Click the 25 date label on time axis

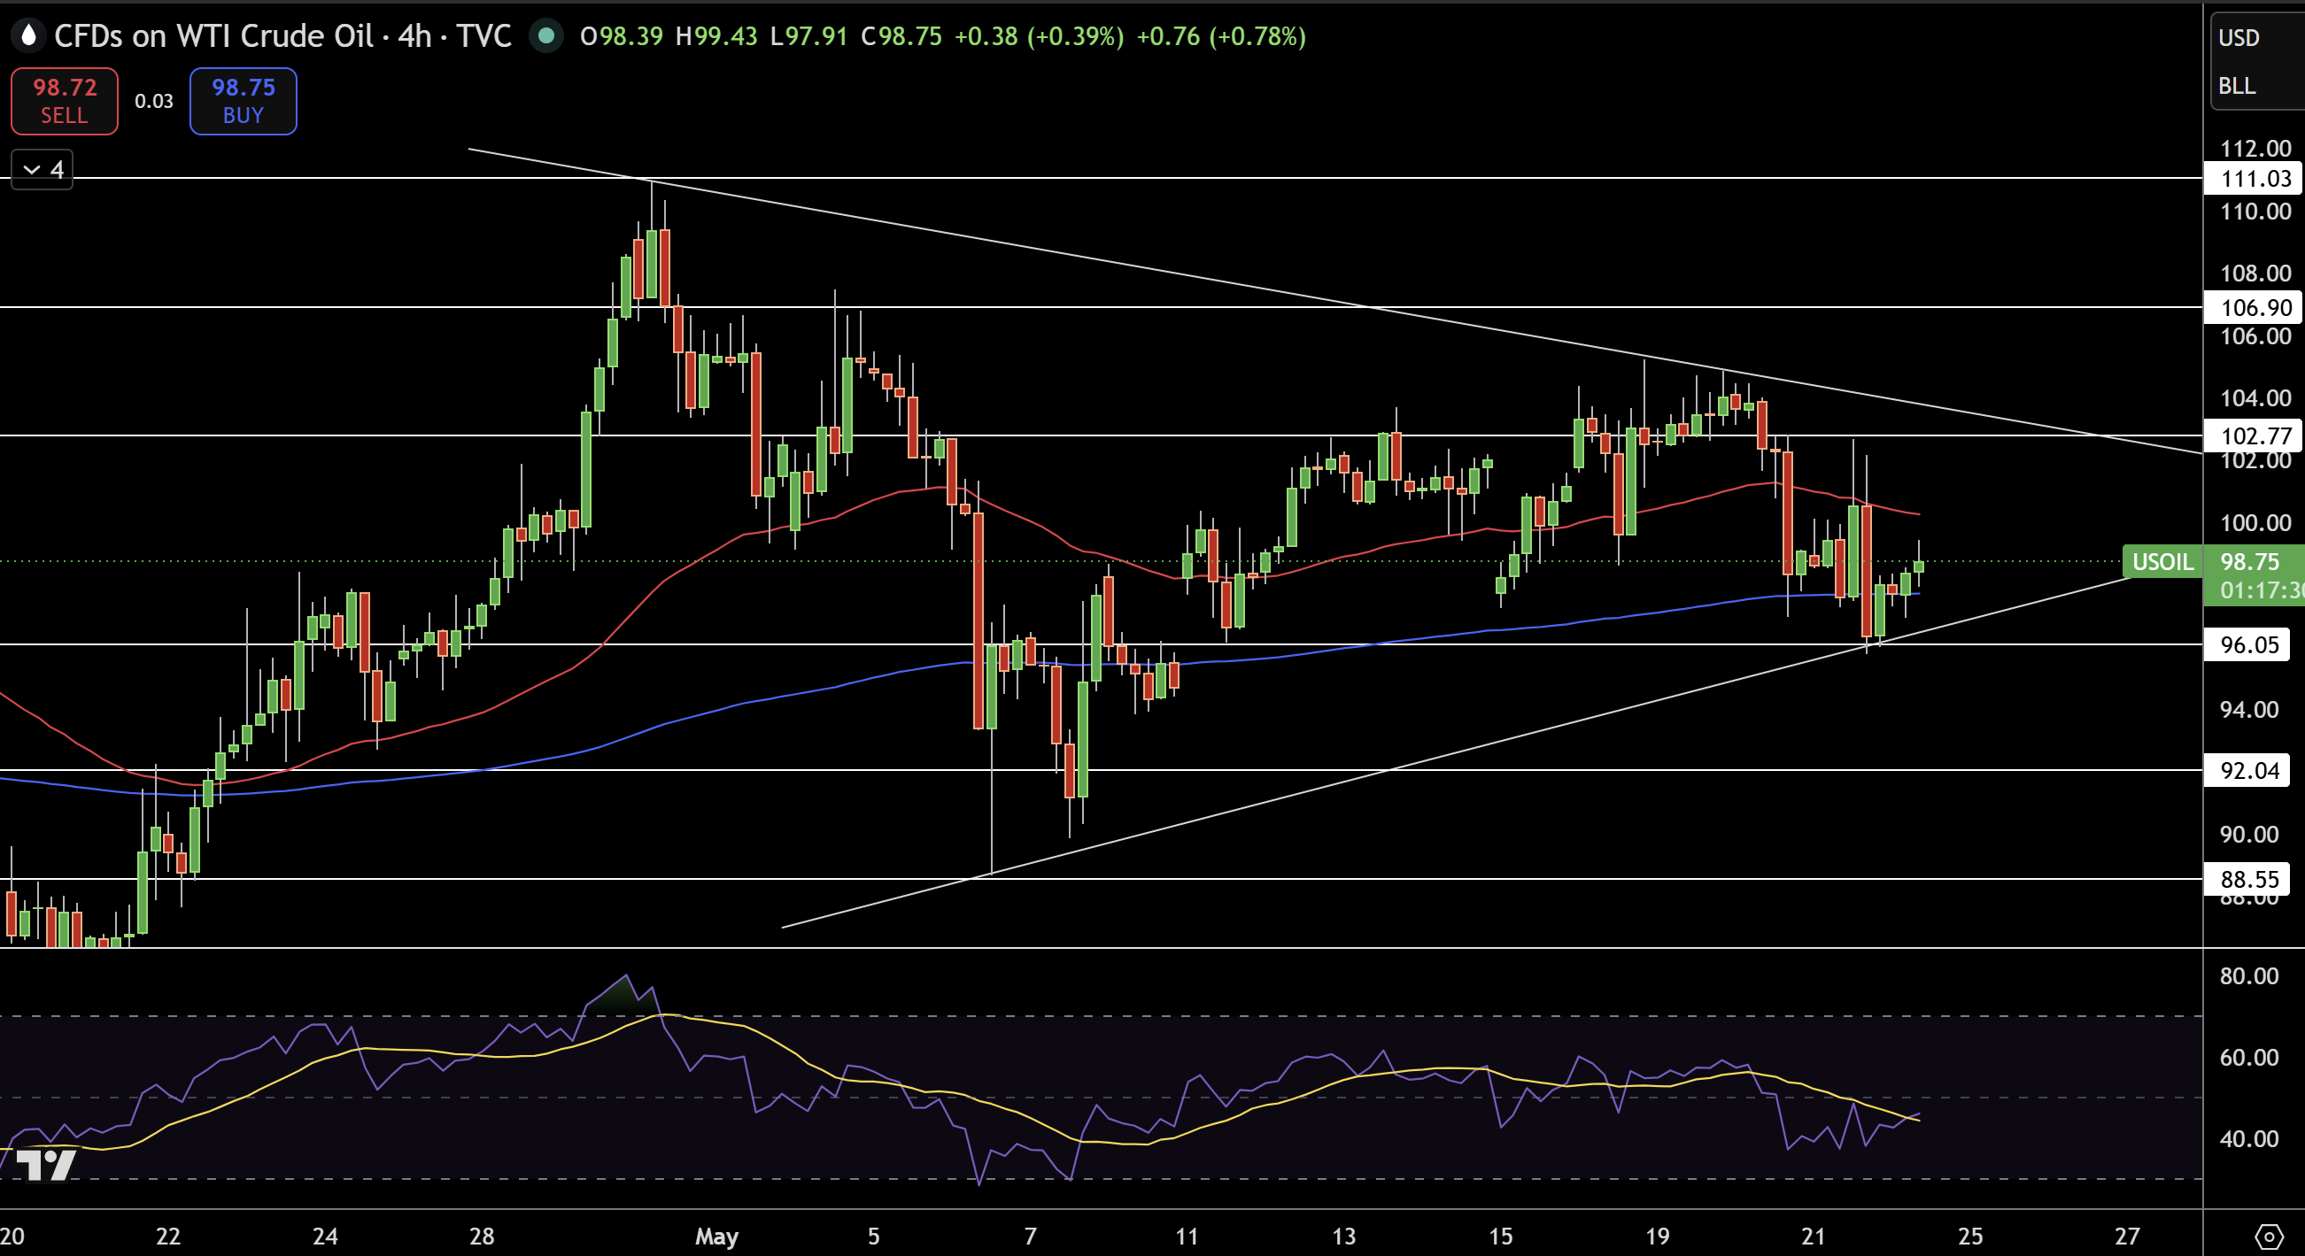[1970, 1237]
